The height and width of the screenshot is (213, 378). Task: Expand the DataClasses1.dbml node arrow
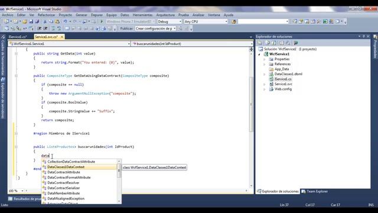tap(265, 74)
